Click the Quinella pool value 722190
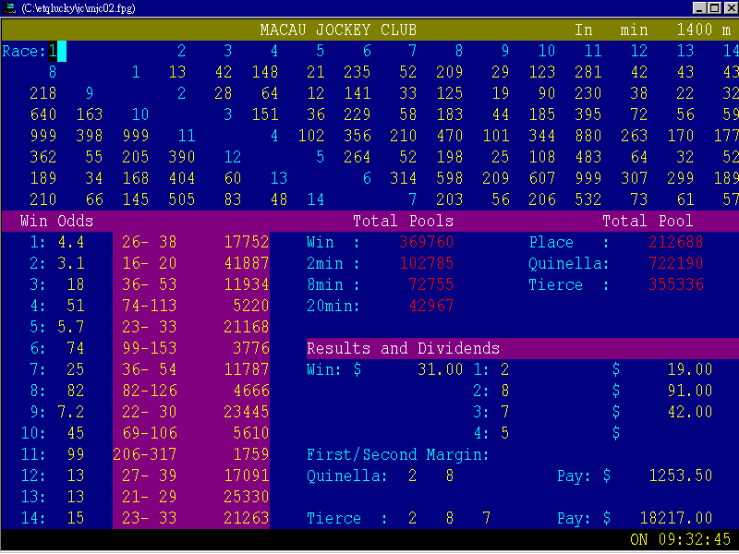This screenshot has height=554, width=739. [675, 263]
